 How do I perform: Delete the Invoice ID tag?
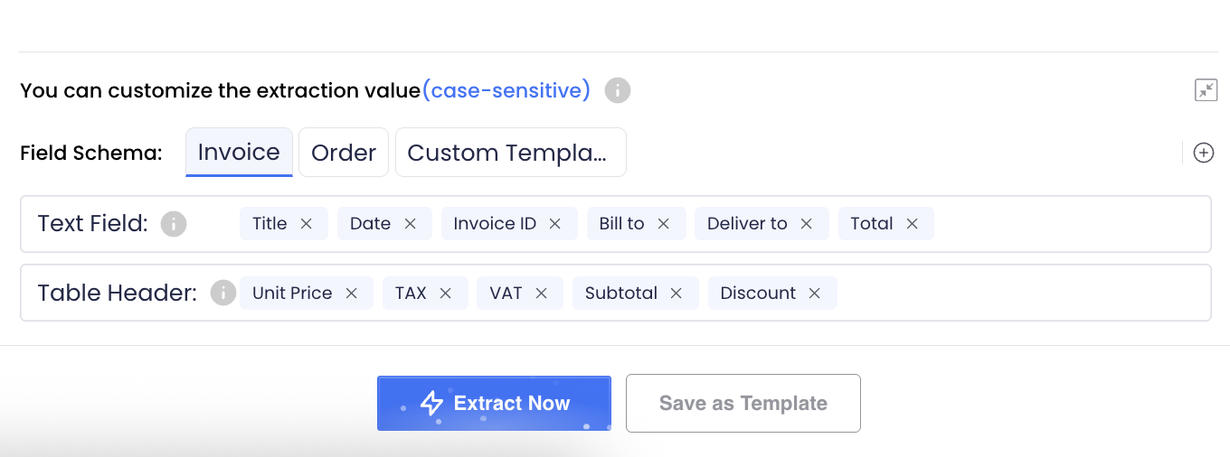click(x=555, y=224)
